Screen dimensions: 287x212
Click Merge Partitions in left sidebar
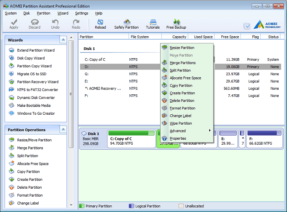(30, 148)
